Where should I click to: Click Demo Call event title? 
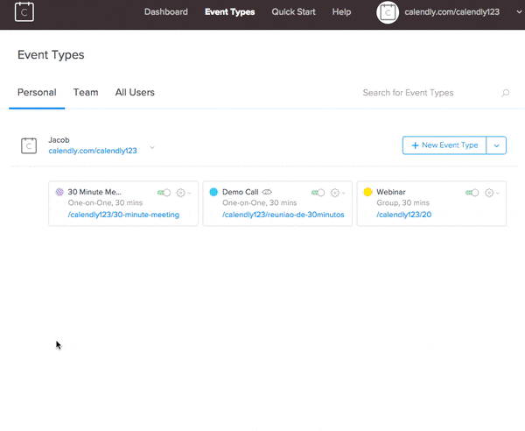coord(241,192)
